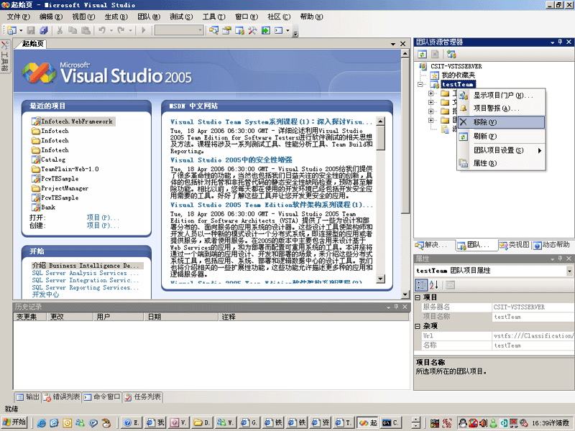Switch to 动态帮助 tab

point(552,245)
